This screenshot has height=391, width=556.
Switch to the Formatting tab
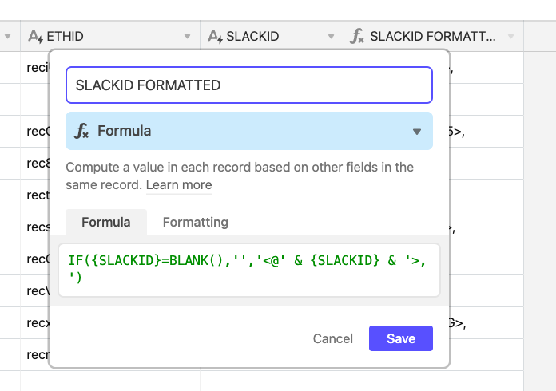click(196, 222)
